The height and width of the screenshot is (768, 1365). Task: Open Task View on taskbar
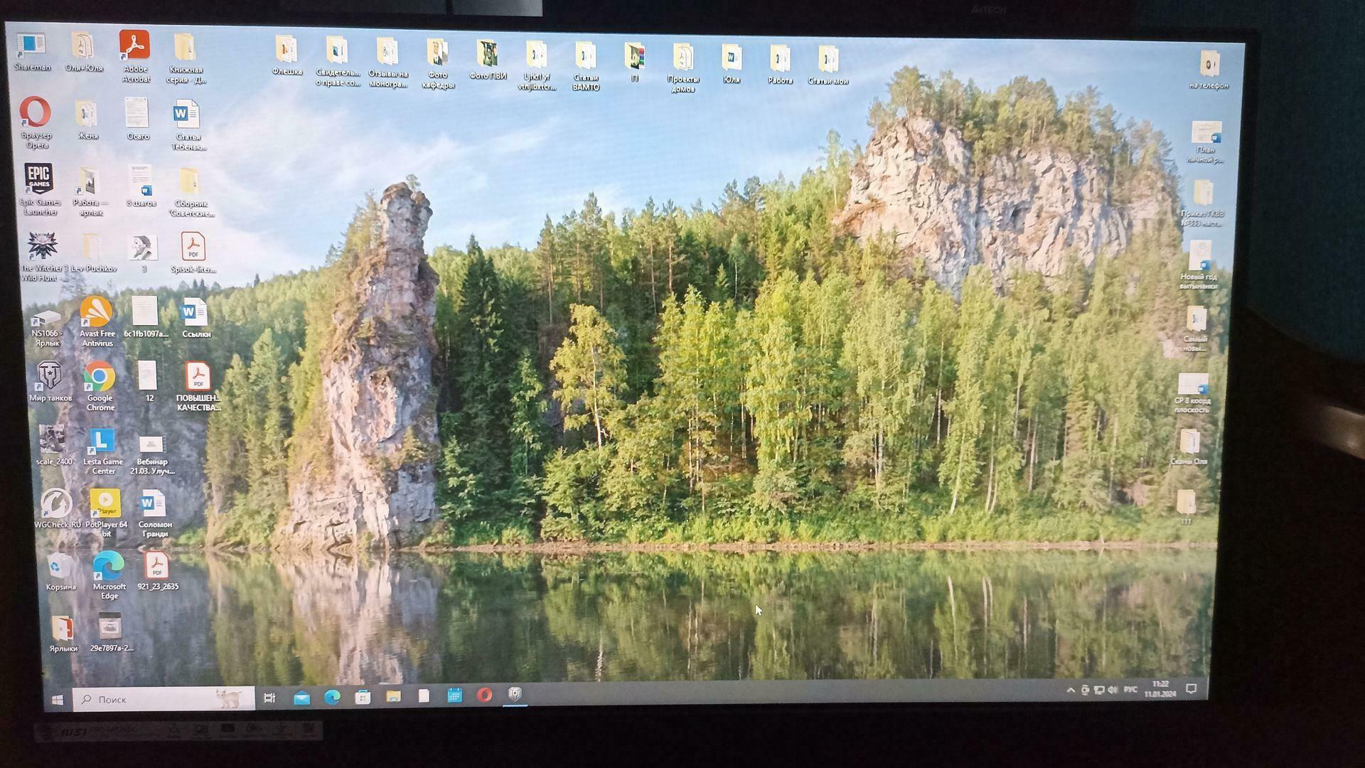[269, 698]
